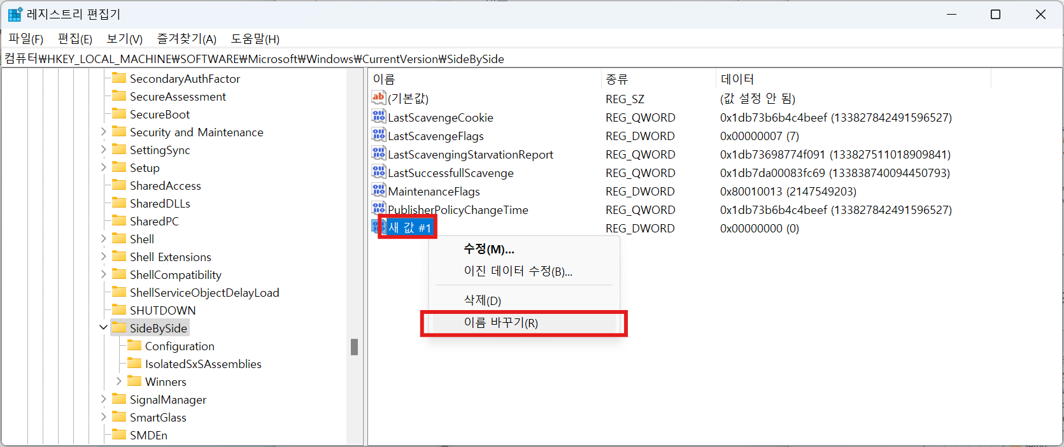Select the Winners tree key label

pyautogui.click(x=166, y=381)
